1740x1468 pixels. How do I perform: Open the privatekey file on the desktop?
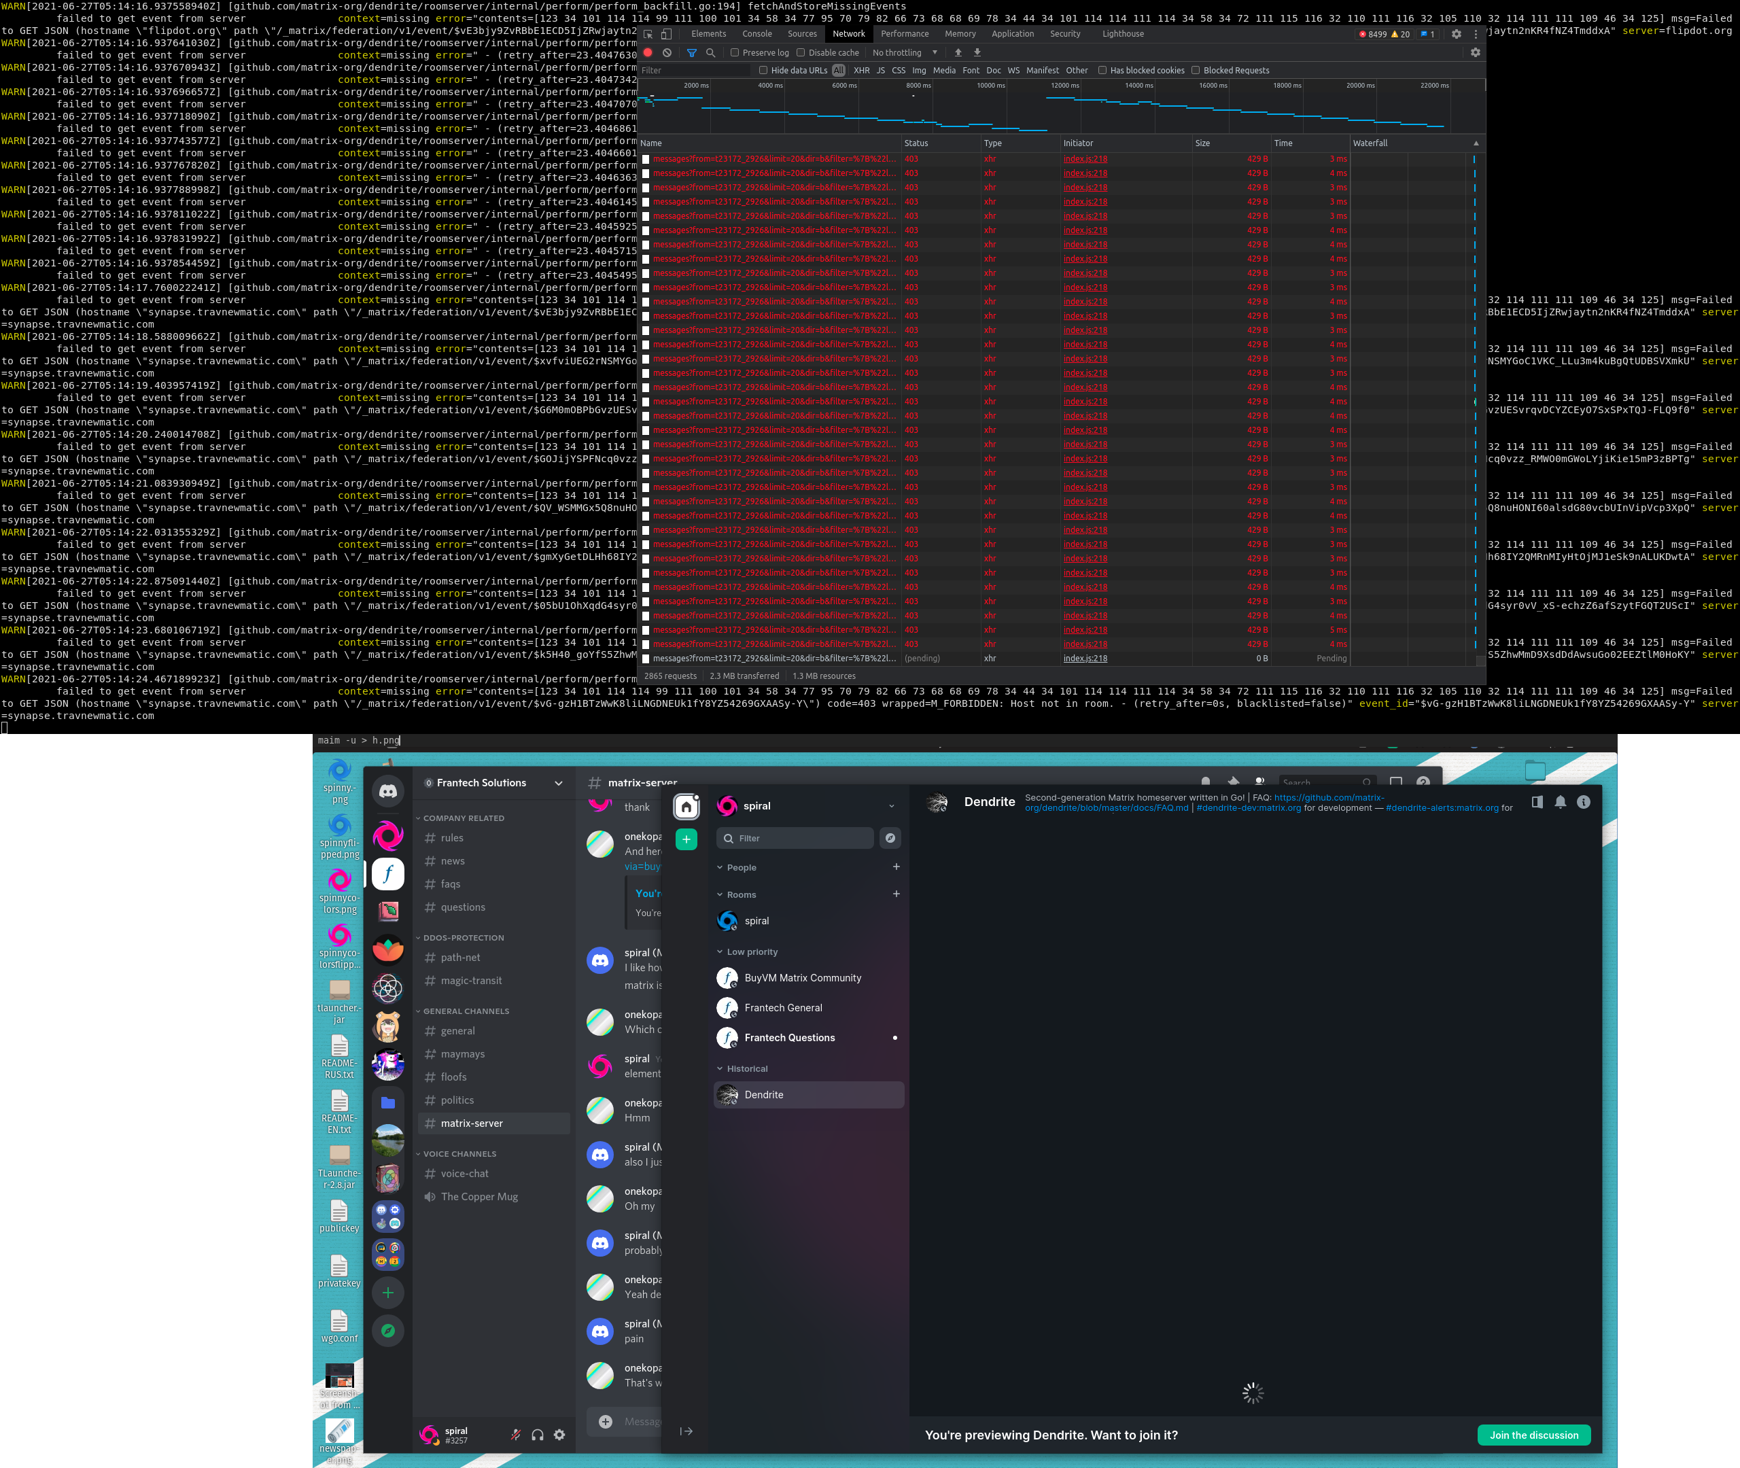(x=340, y=1271)
